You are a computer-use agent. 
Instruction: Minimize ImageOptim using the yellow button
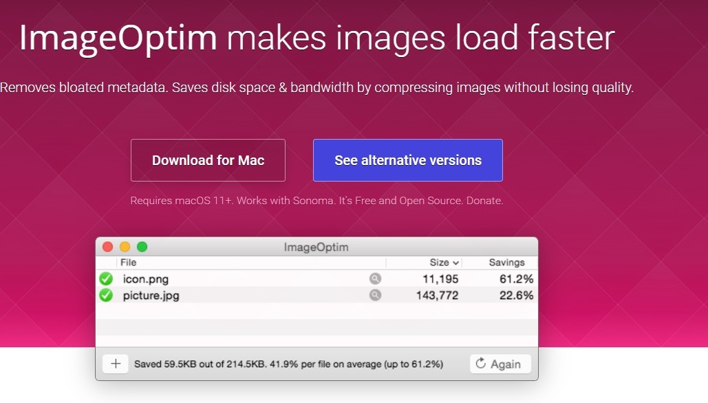pyautogui.click(x=125, y=247)
